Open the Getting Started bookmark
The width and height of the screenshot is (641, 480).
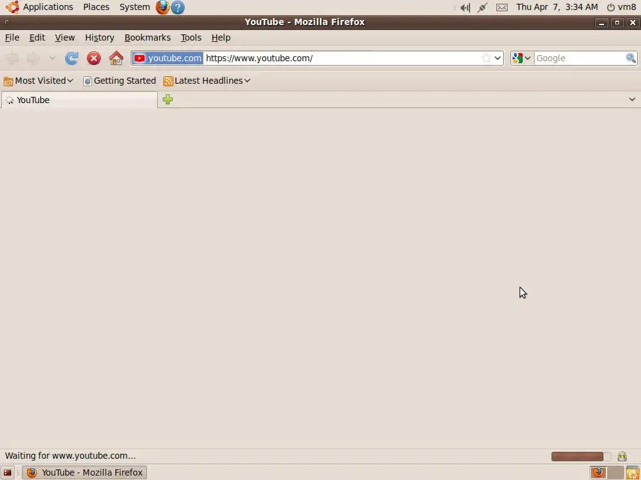click(x=120, y=81)
